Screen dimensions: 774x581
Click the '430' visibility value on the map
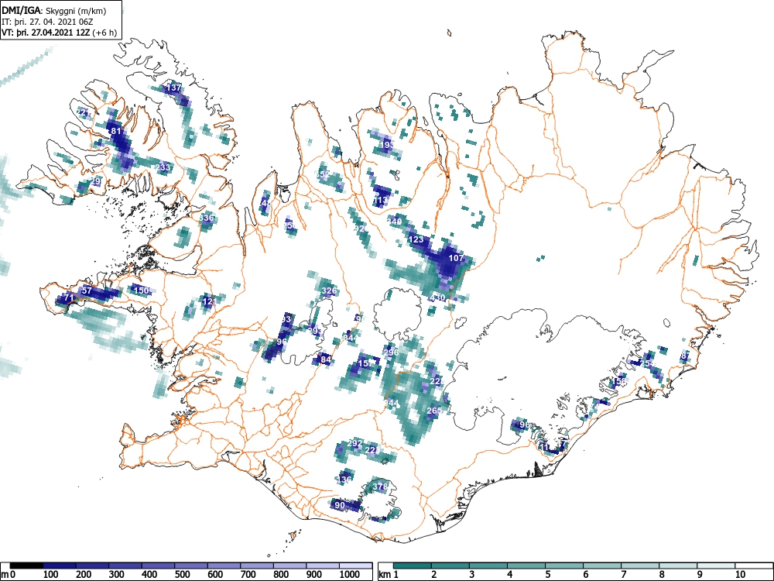(438, 297)
